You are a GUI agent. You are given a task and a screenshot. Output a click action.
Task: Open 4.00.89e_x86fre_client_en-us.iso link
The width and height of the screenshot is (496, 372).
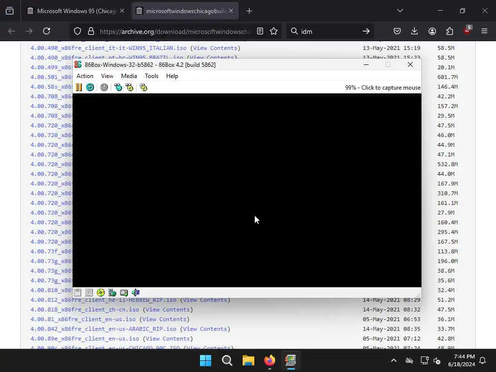pos(85,339)
